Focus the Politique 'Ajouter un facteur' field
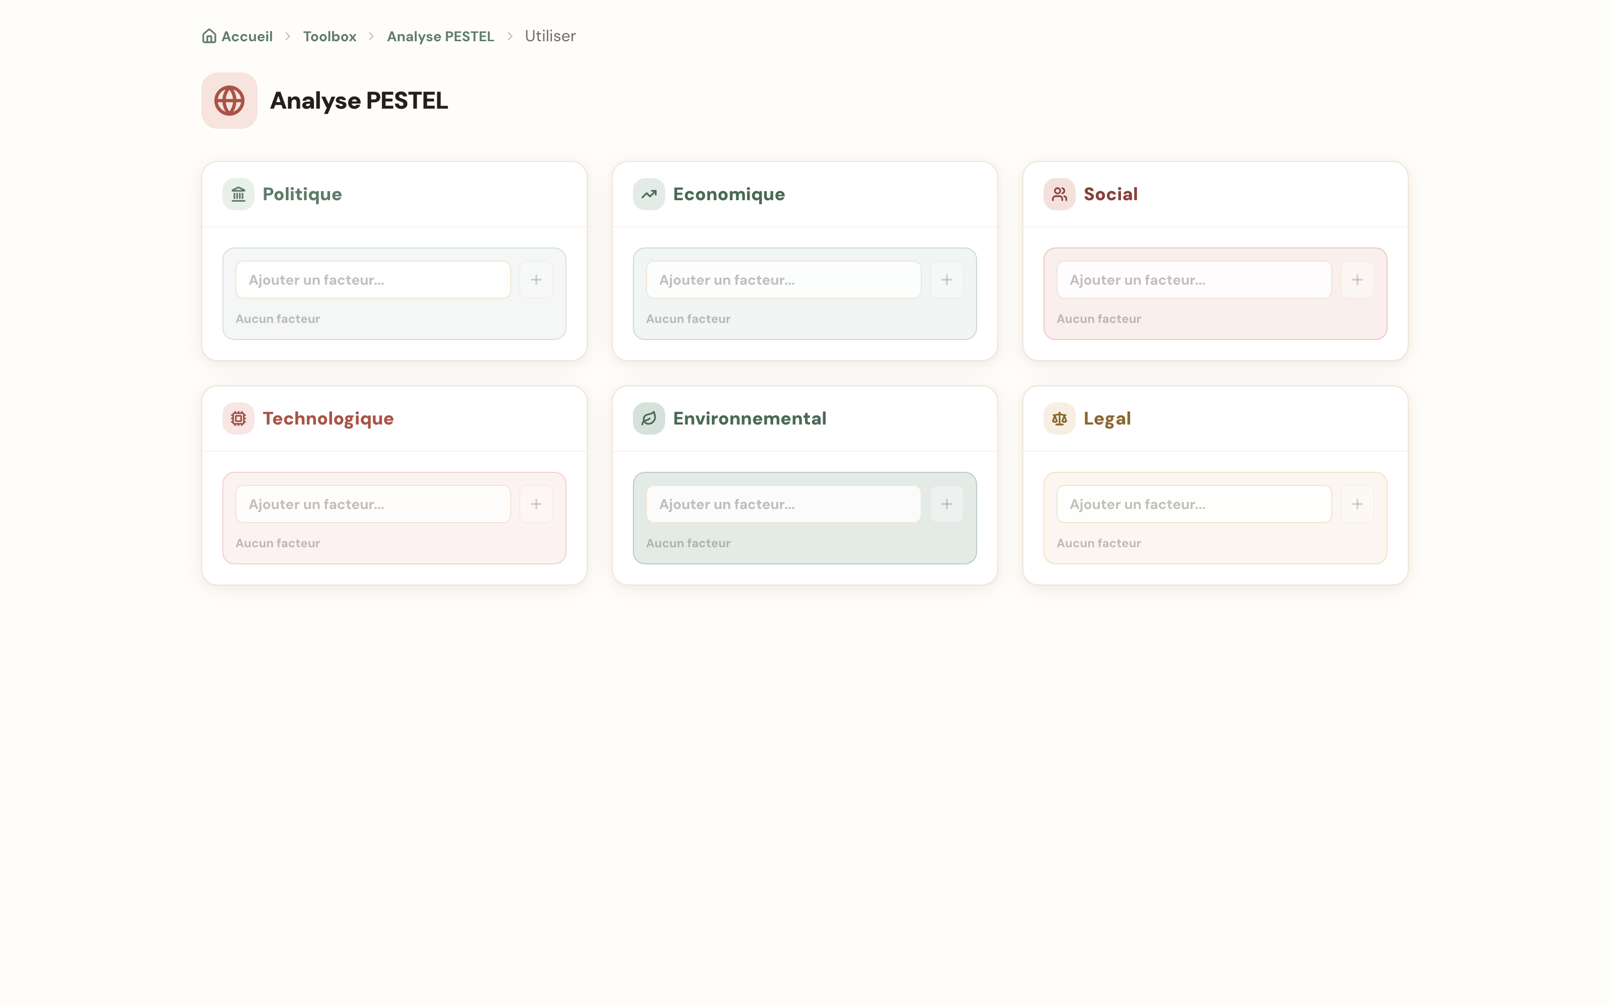The image size is (1610, 1006). point(373,280)
